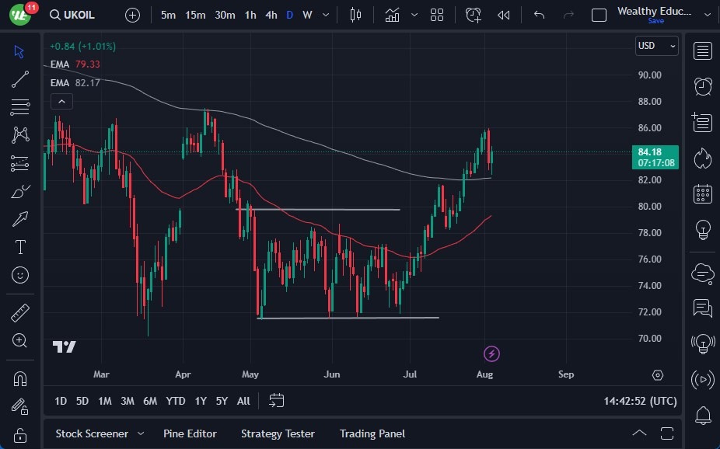The image size is (720, 449).
Task: Lock all drawings on the chart
Action: coord(19,435)
